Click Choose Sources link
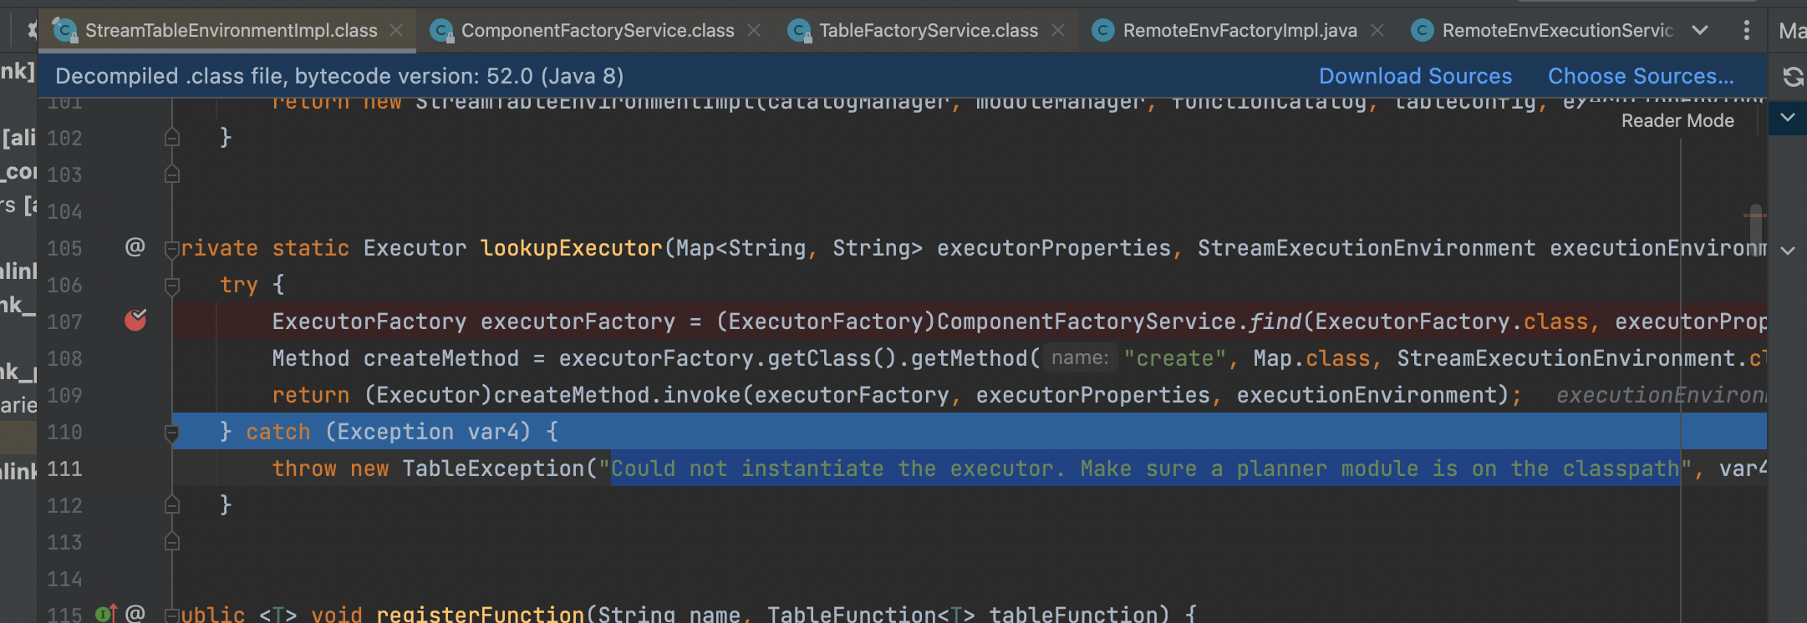Screen dimensions: 1807x623 (x=1641, y=76)
